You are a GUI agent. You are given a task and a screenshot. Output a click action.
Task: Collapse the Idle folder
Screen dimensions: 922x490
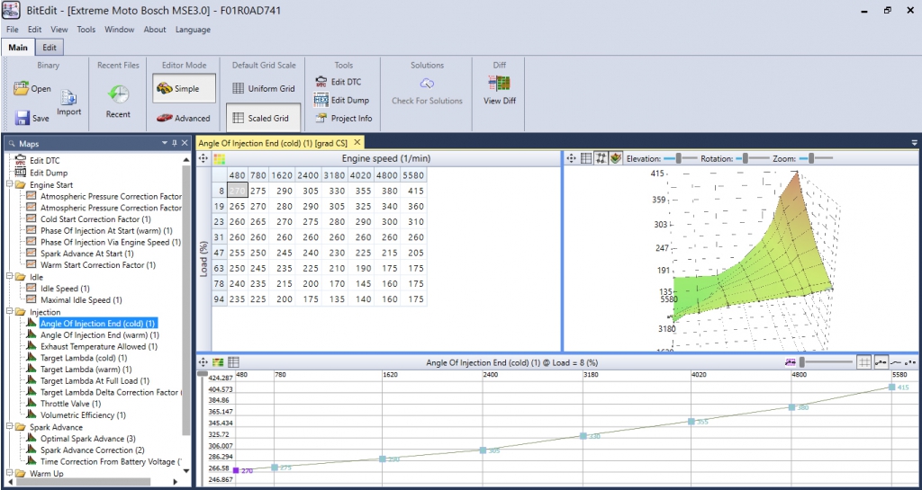tap(9, 277)
